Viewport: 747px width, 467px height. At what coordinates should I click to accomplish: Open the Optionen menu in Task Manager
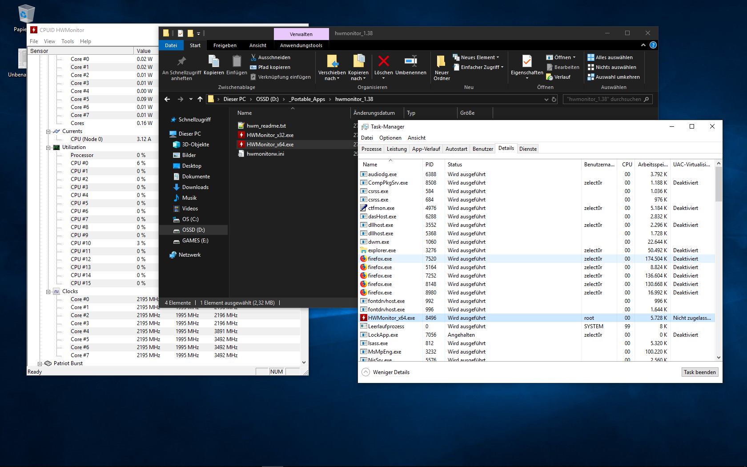[x=390, y=138]
